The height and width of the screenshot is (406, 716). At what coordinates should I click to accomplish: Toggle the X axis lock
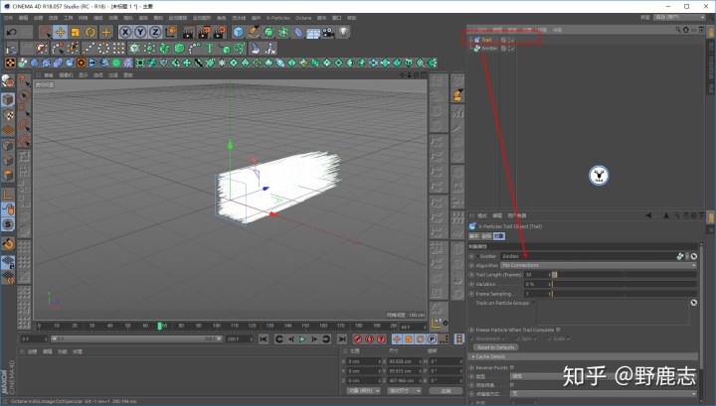click(x=125, y=32)
